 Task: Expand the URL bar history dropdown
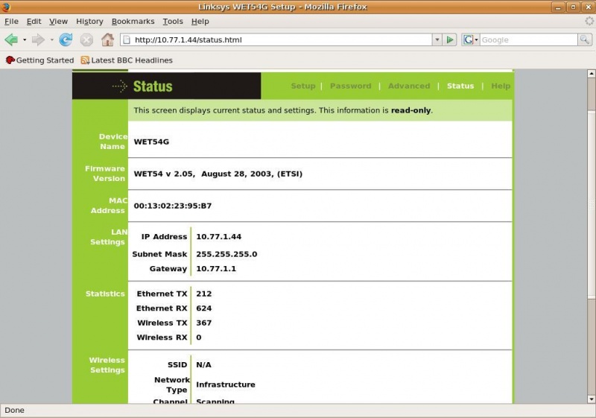pyautogui.click(x=437, y=39)
